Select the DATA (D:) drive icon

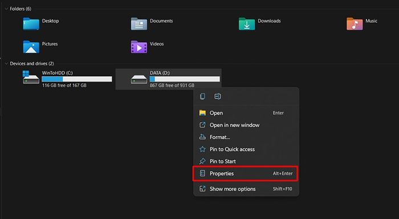point(139,79)
